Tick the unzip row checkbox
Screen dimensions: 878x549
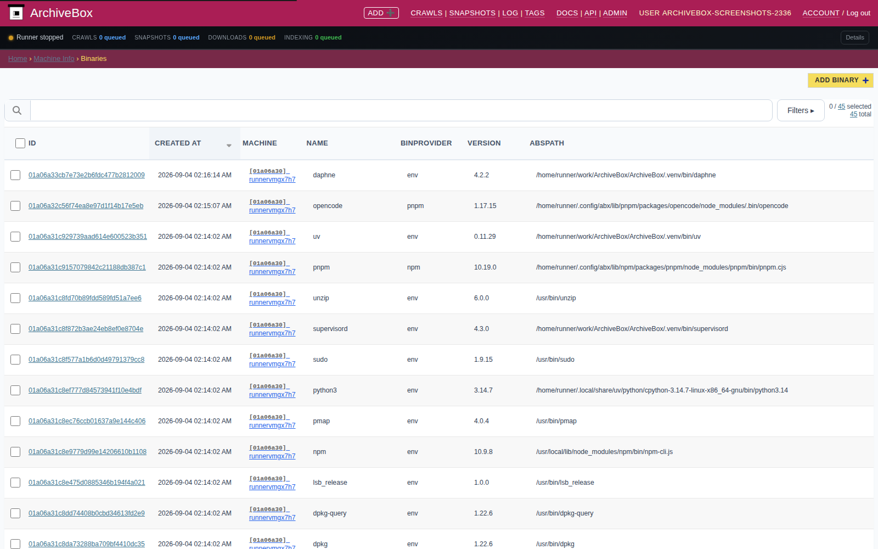[15, 298]
